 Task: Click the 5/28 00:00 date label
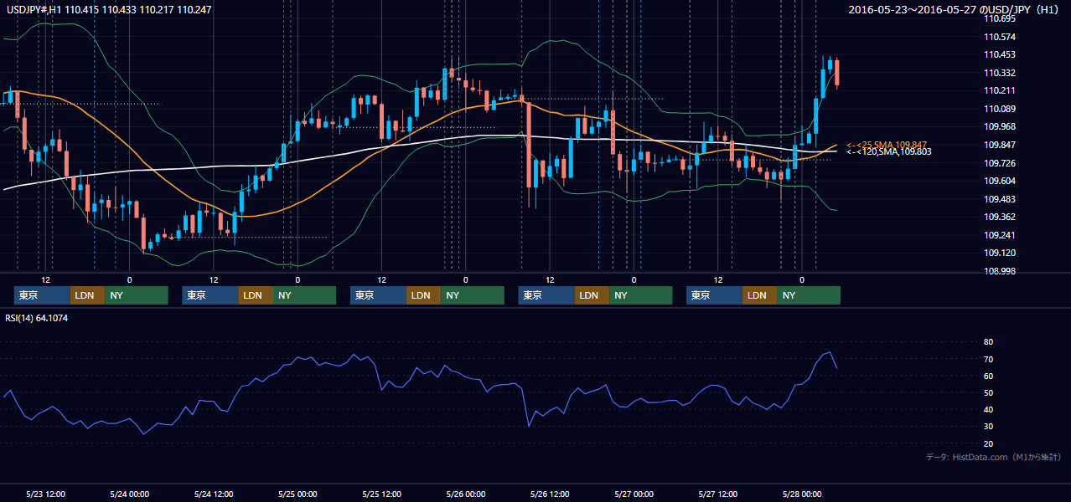point(801,494)
